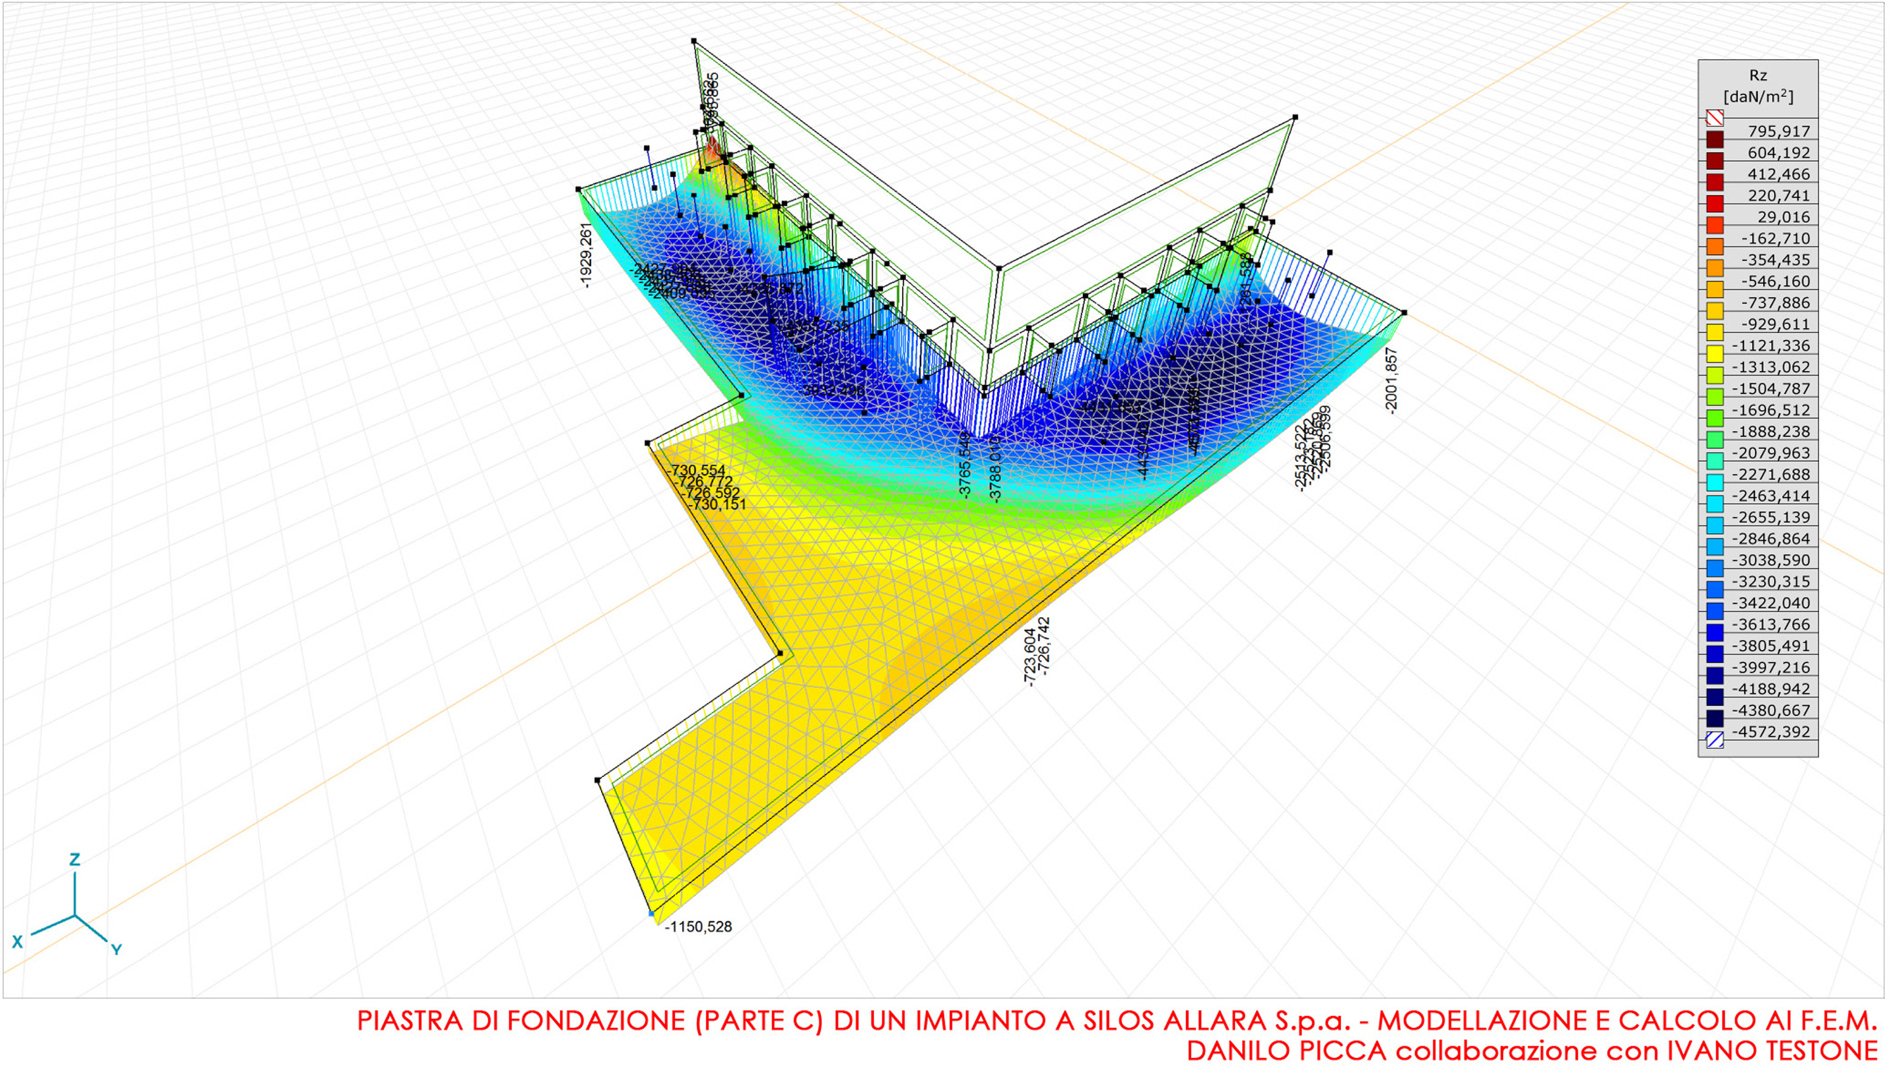This screenshot has width=1891, height=1077.
Task: Select legend value -546,160
Action: point(1776,281)
